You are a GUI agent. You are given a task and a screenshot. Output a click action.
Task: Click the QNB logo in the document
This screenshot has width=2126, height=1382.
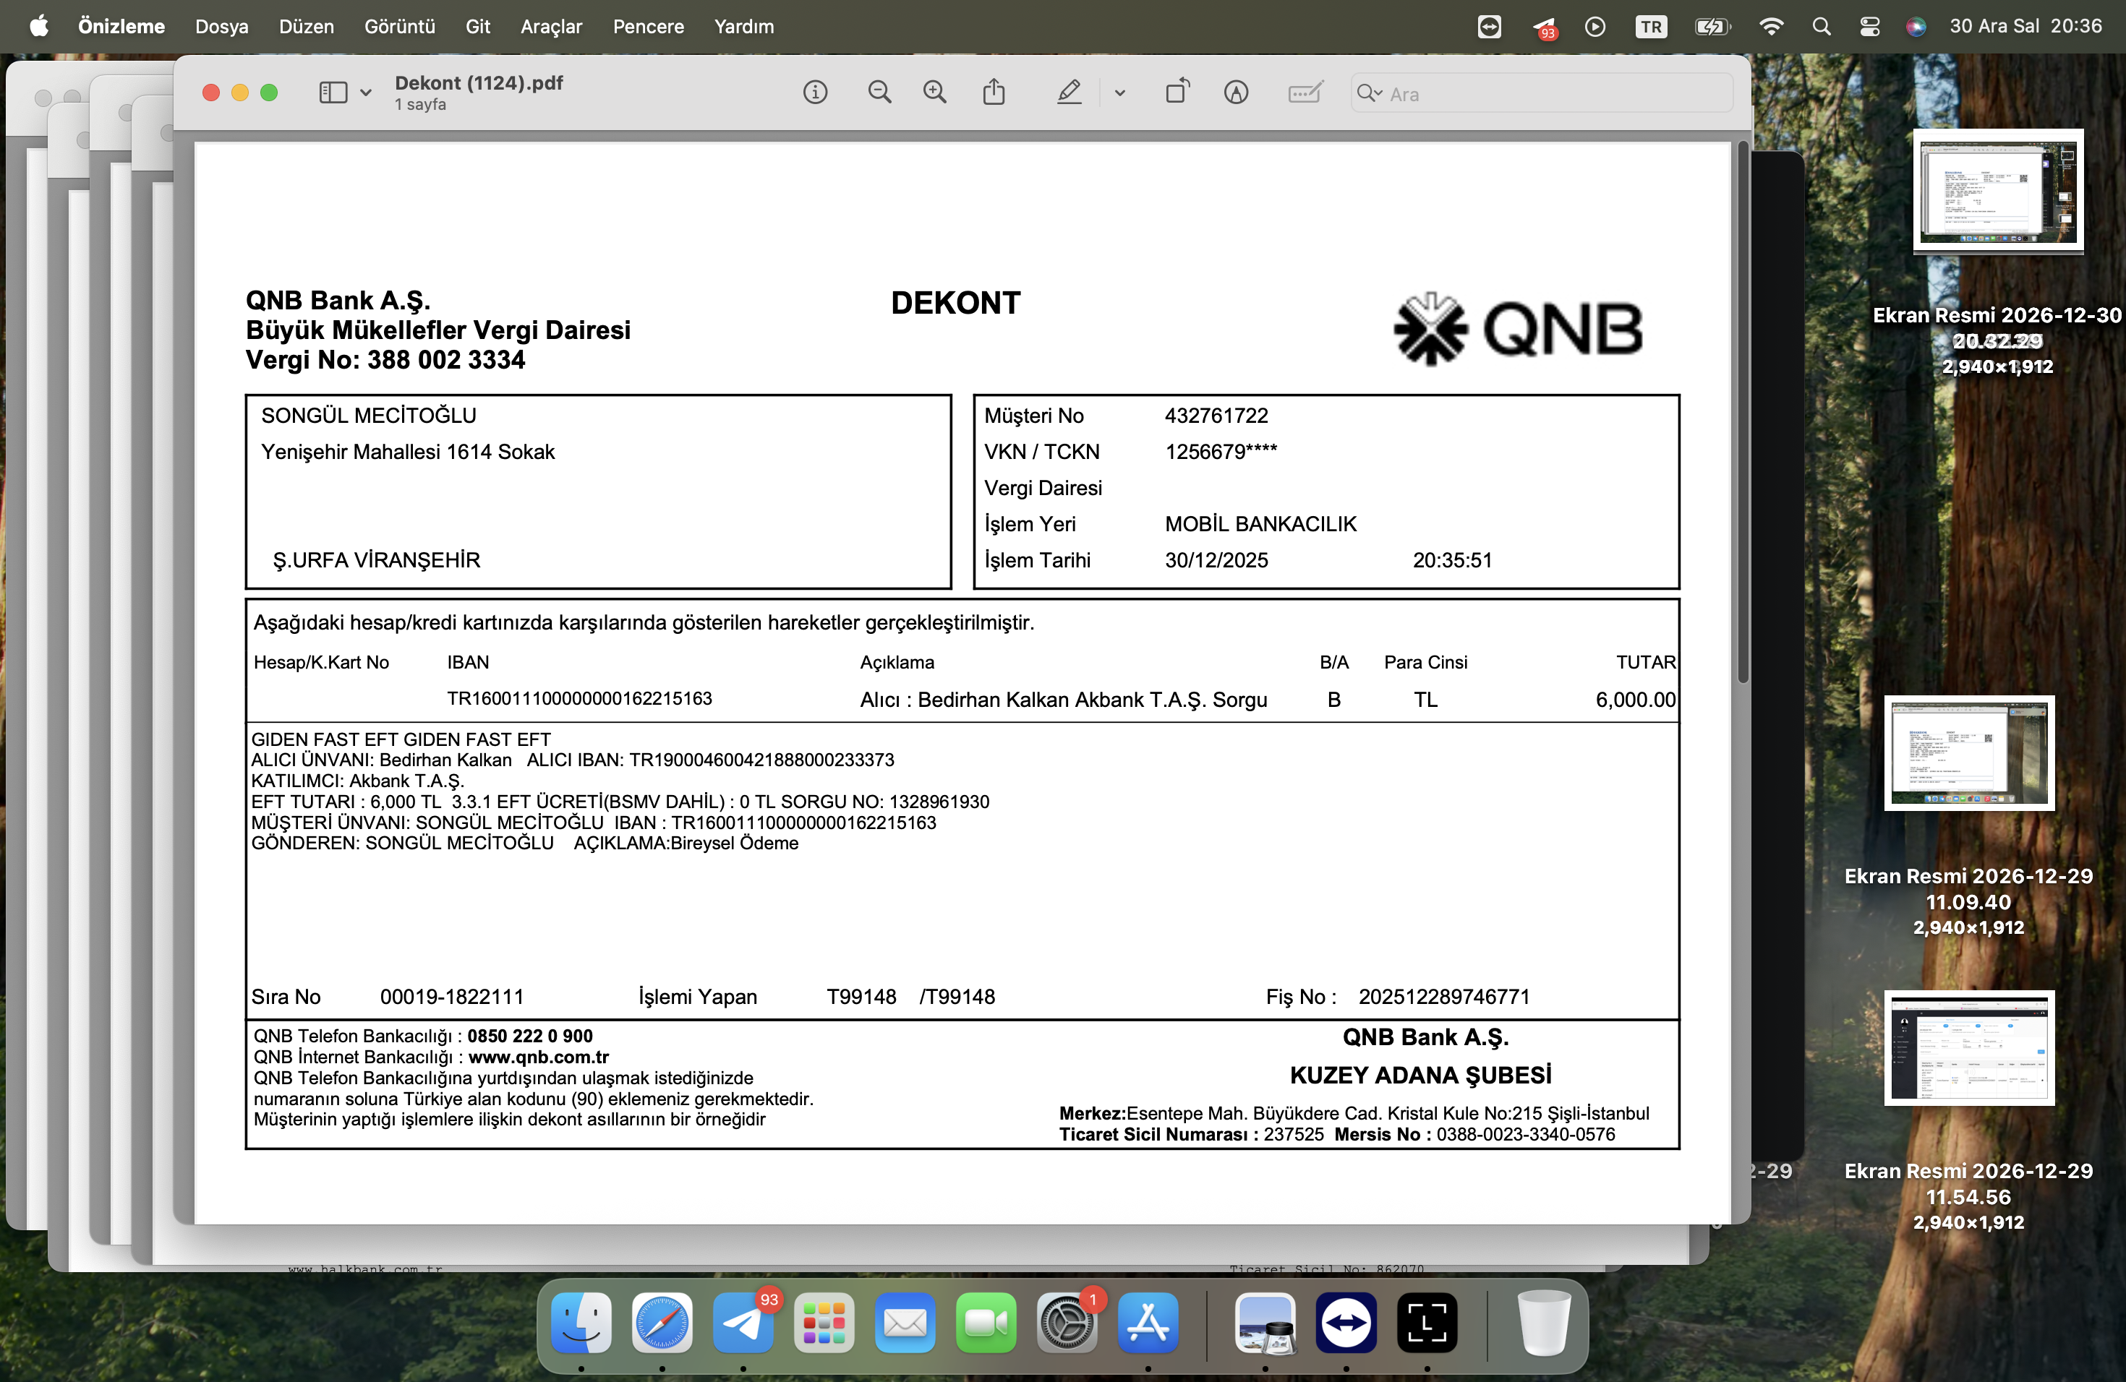tap(1517, 330)
